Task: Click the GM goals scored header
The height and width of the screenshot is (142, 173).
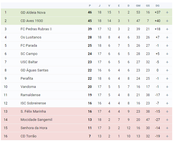Action: pyautogui.click(x=138, y=6)
